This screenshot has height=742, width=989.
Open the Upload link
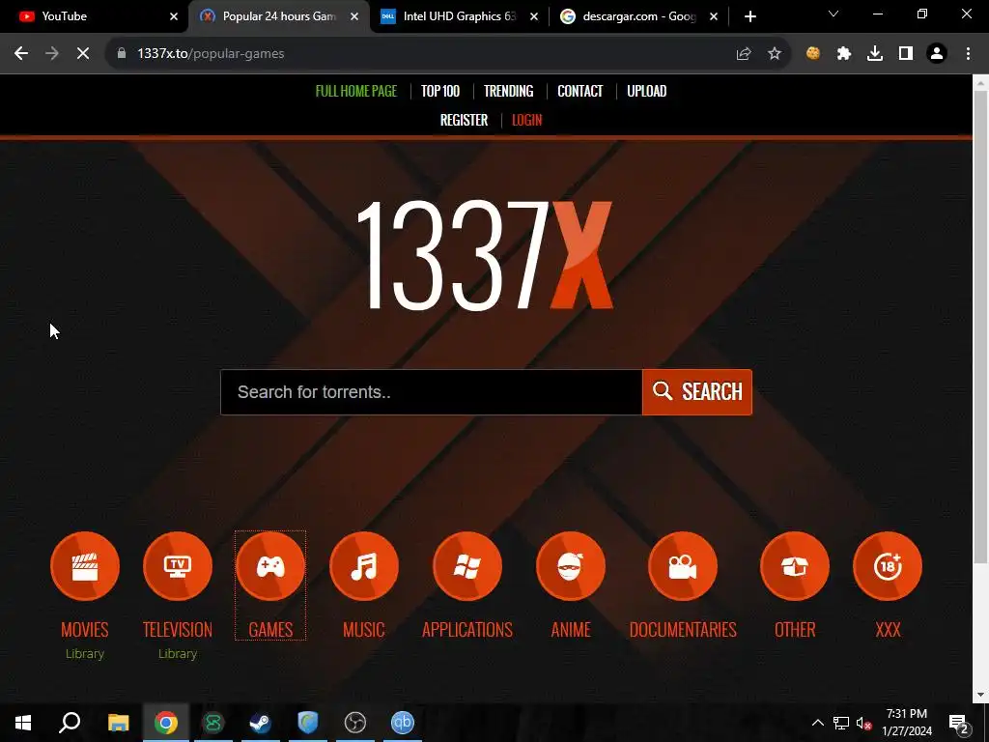coord(646,91)
